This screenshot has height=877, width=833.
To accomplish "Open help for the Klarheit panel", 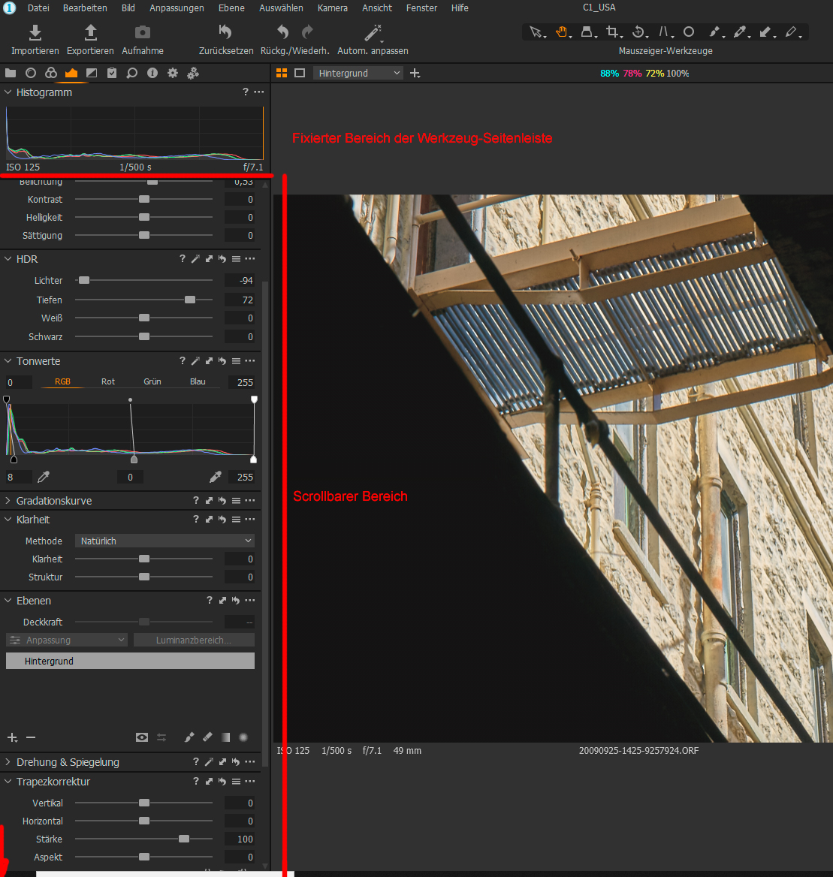I will 196,519.
